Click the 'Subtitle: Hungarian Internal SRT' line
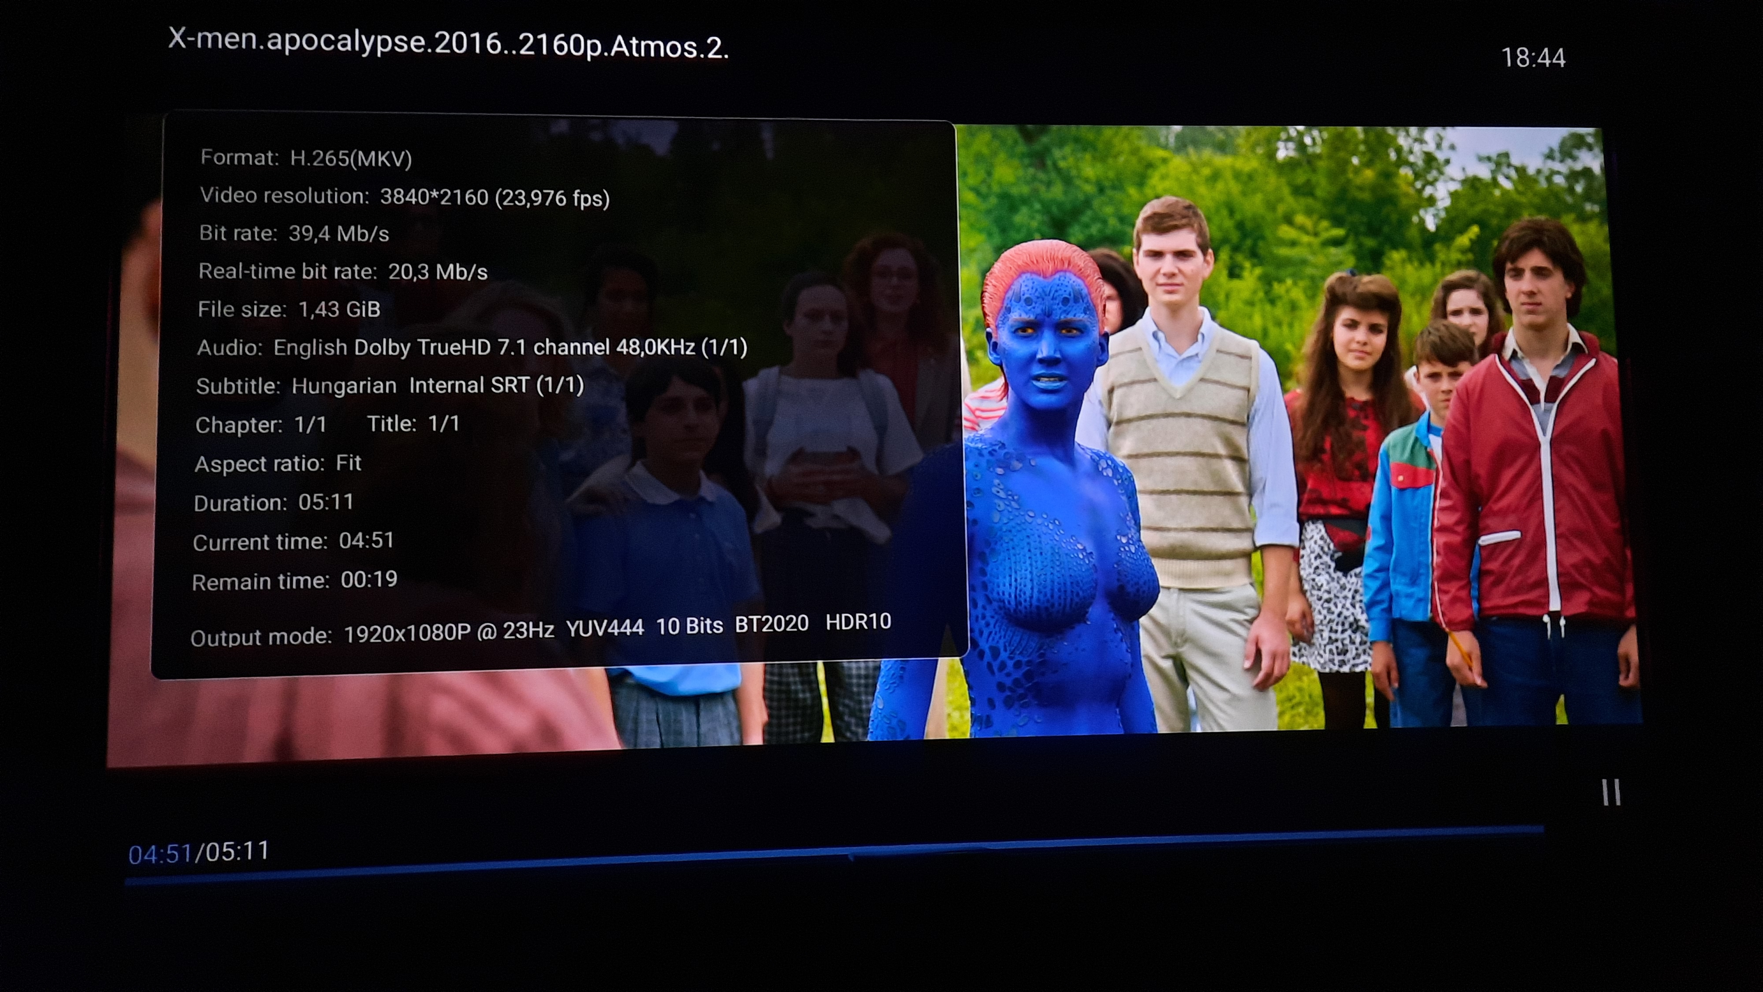Viewport: 1763px width, 992px height. [x=390, y=385]
